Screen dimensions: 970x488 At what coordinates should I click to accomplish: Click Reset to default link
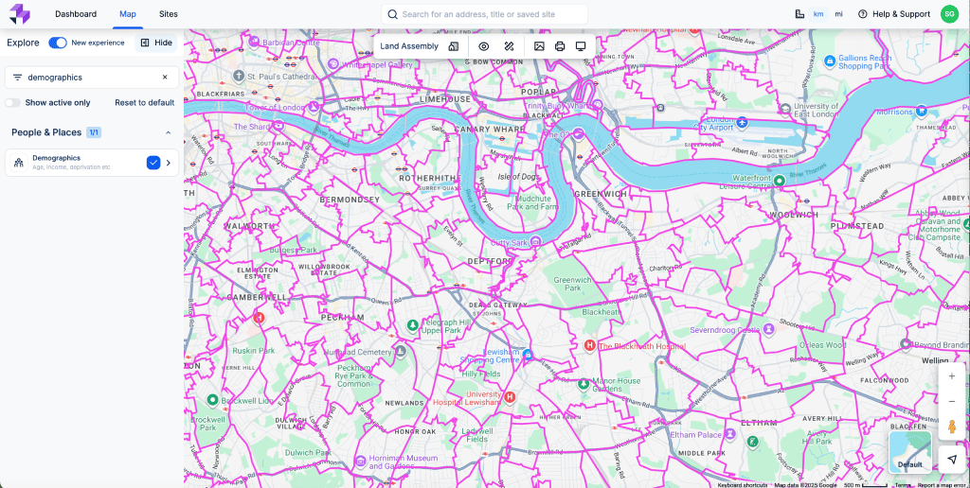[x=144, y=103]
